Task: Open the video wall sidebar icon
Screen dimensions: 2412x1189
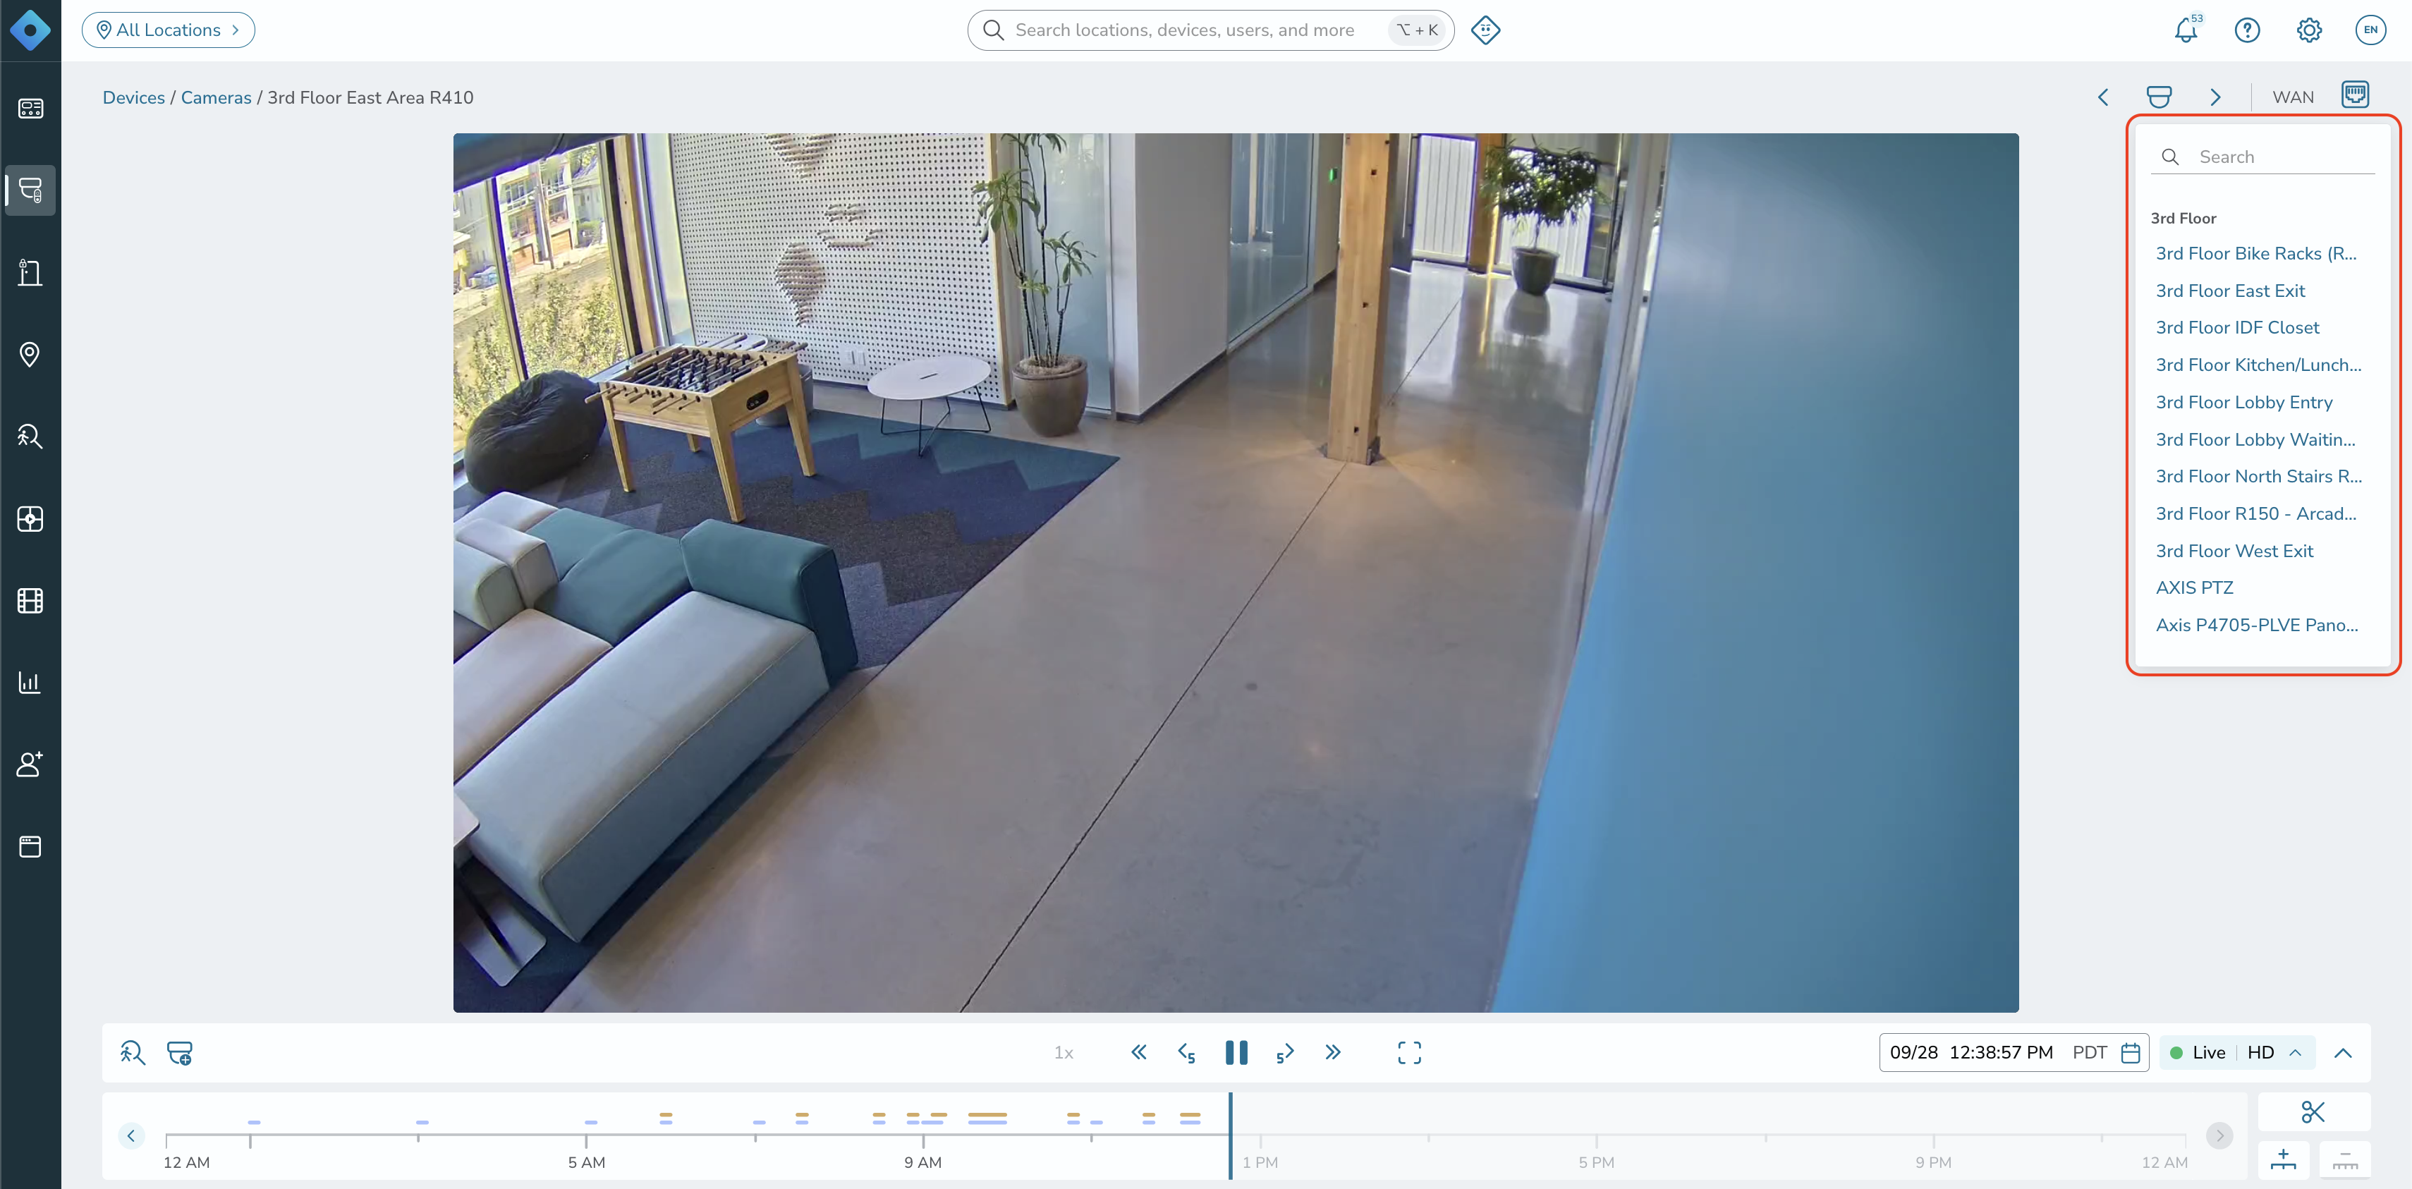Action: pos(30,518)
